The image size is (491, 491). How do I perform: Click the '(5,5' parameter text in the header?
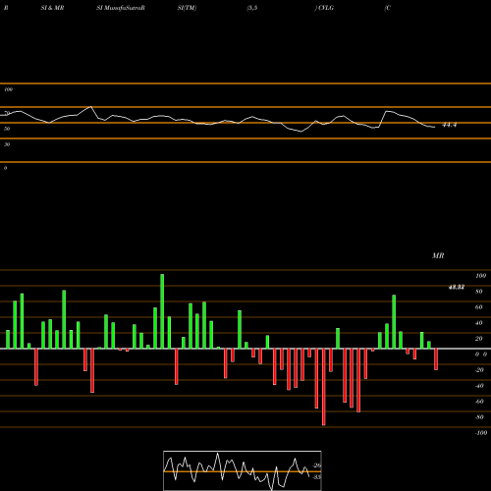click(252, 8)
